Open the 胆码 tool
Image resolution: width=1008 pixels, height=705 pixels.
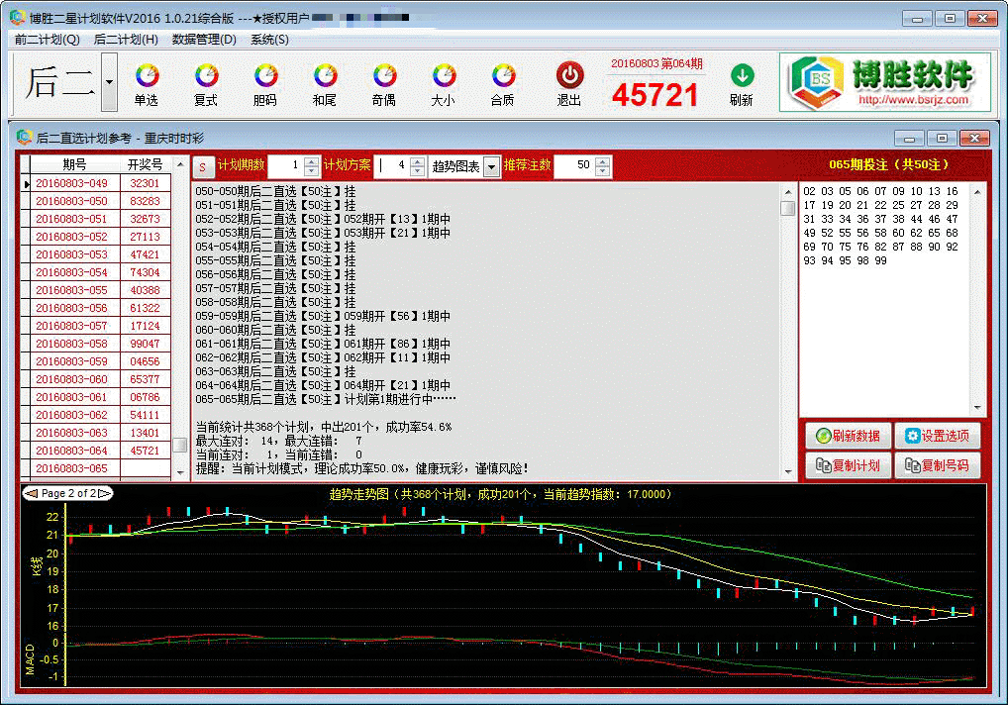(264, 84)
